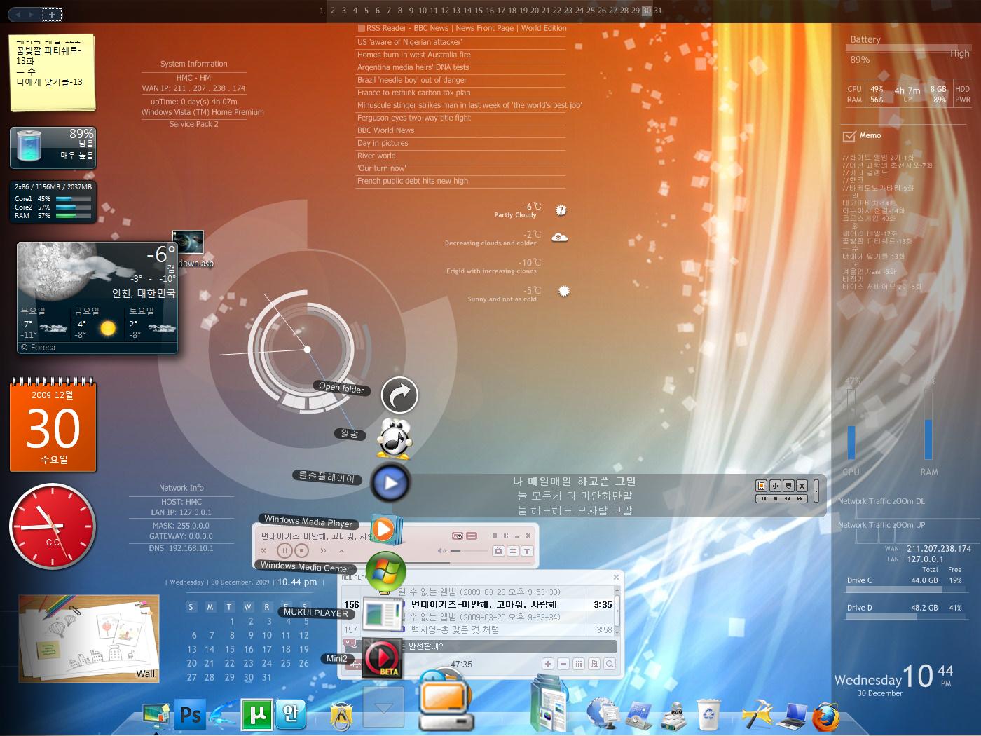Select day 15 in top date bar
Viewport: 981px width, 736px height.
pyautogui.click(x=479, y=11)
